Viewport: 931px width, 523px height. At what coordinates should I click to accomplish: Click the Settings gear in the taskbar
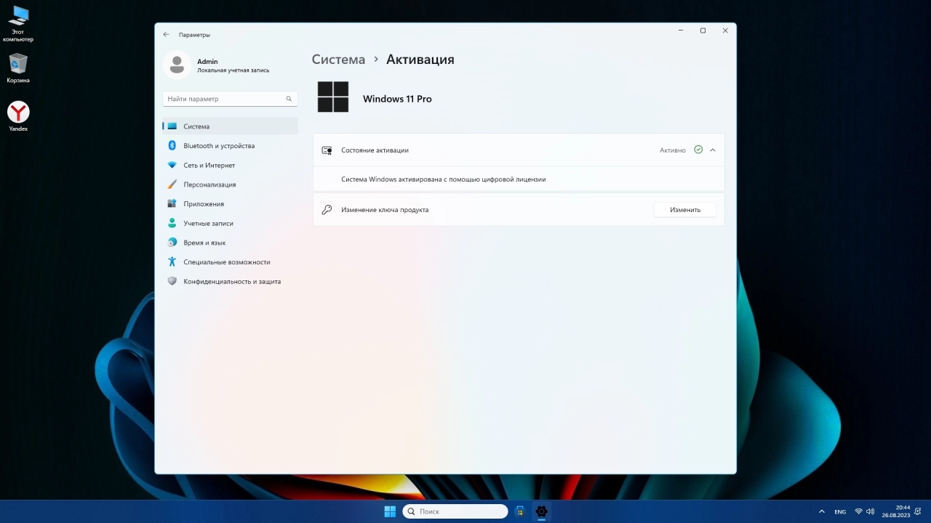[x=541, y=511]
